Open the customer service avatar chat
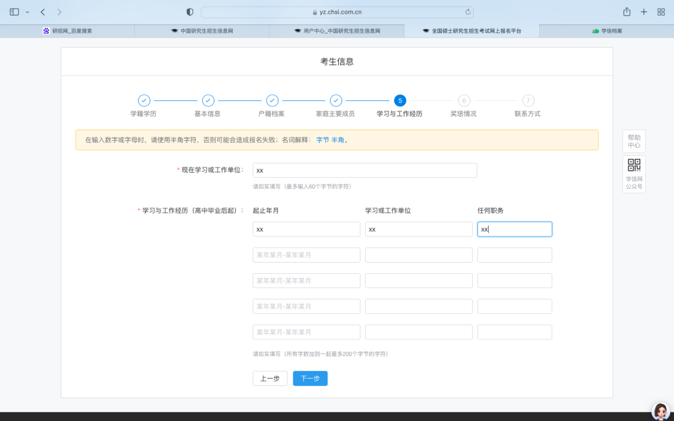This screenshot has width=674, height=421. [x=660, y=411]
